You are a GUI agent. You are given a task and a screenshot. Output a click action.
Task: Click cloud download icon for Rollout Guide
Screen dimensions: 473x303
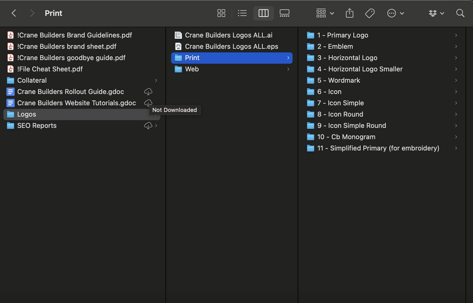pyautogui.click(x=148, y=92)
